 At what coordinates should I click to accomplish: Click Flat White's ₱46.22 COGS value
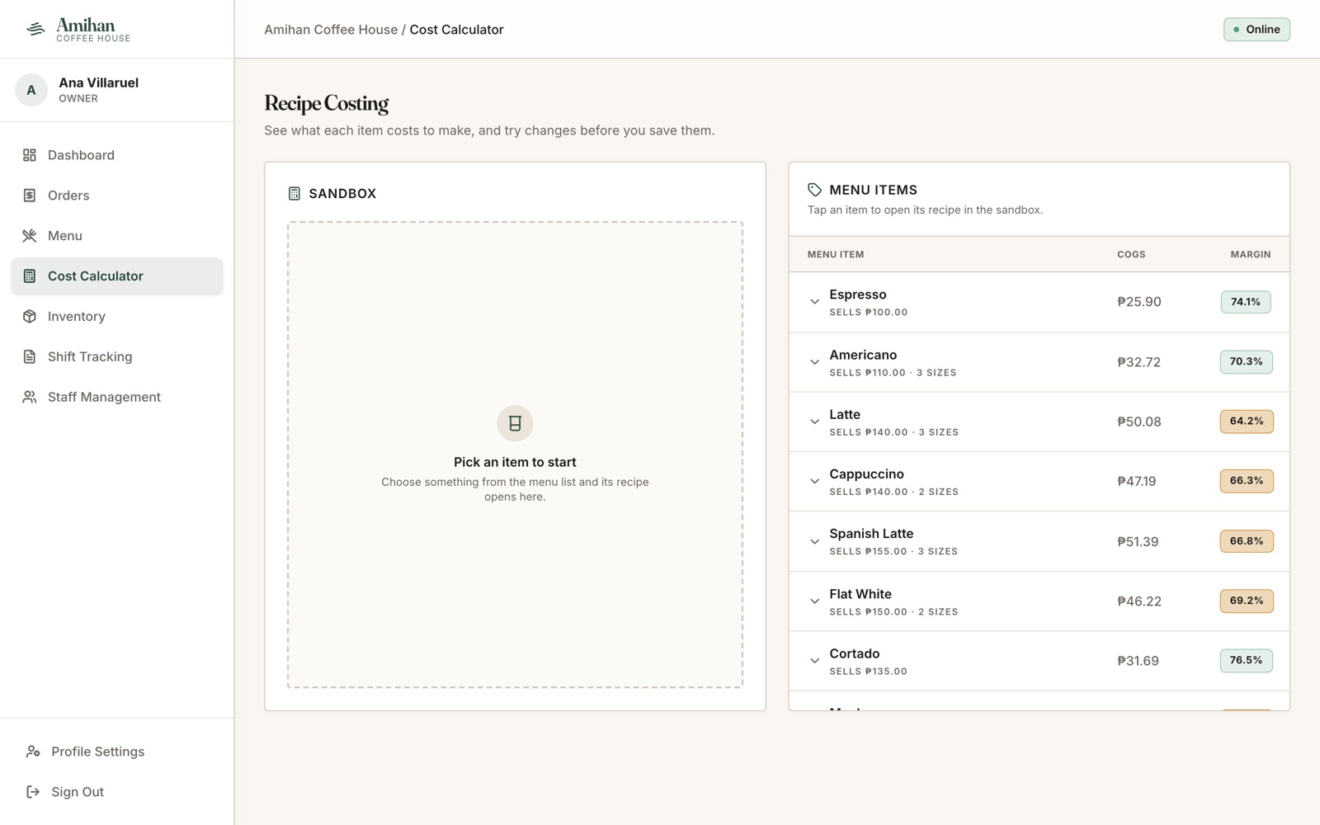(x=1139, y=601)
